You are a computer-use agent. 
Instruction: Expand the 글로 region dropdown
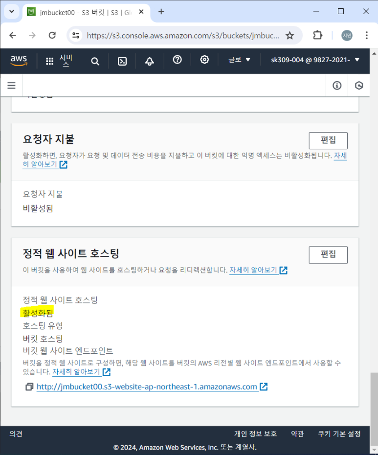(239, 60)
